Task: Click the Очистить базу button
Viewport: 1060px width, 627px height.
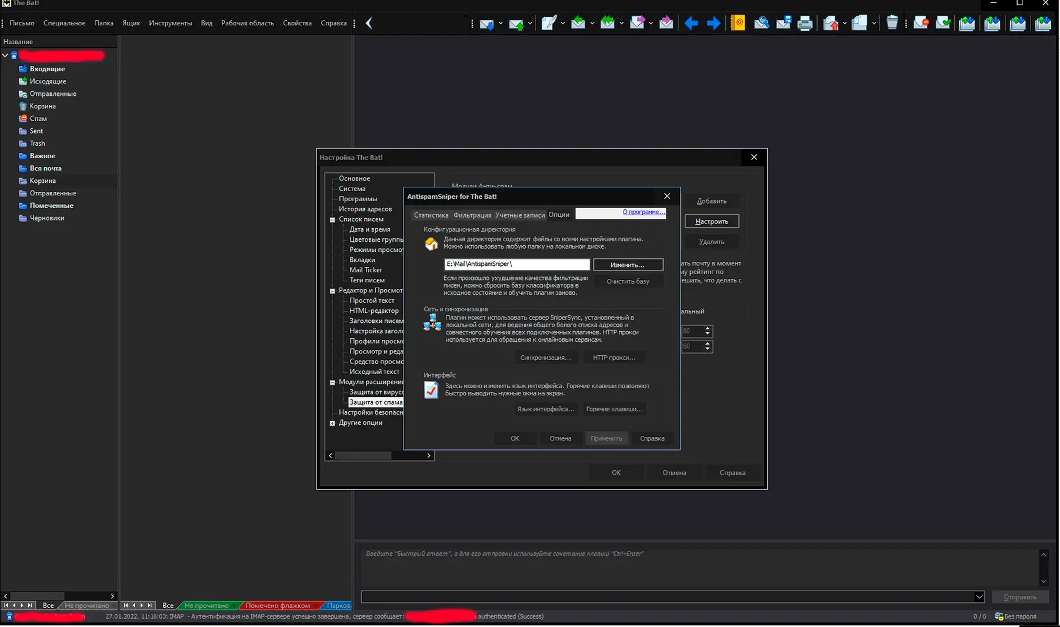Action: coord(628,281)
